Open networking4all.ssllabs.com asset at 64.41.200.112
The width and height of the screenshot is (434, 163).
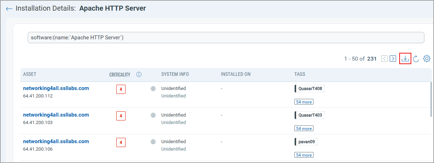click(x=56, y=88)
